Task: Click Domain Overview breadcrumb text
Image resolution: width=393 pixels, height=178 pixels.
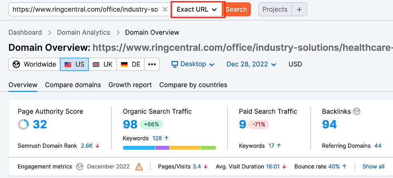Action: [152, 32]
